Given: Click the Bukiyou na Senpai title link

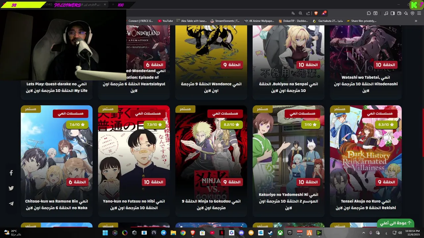Looking at the screenshot, I should (289, 87).
